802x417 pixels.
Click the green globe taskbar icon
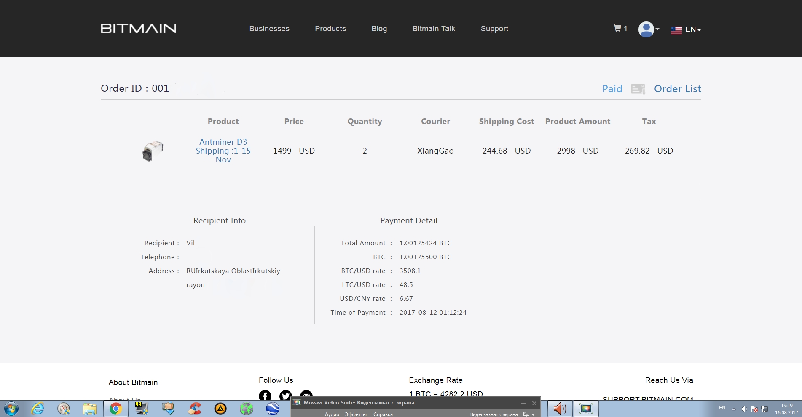[247, 409]
